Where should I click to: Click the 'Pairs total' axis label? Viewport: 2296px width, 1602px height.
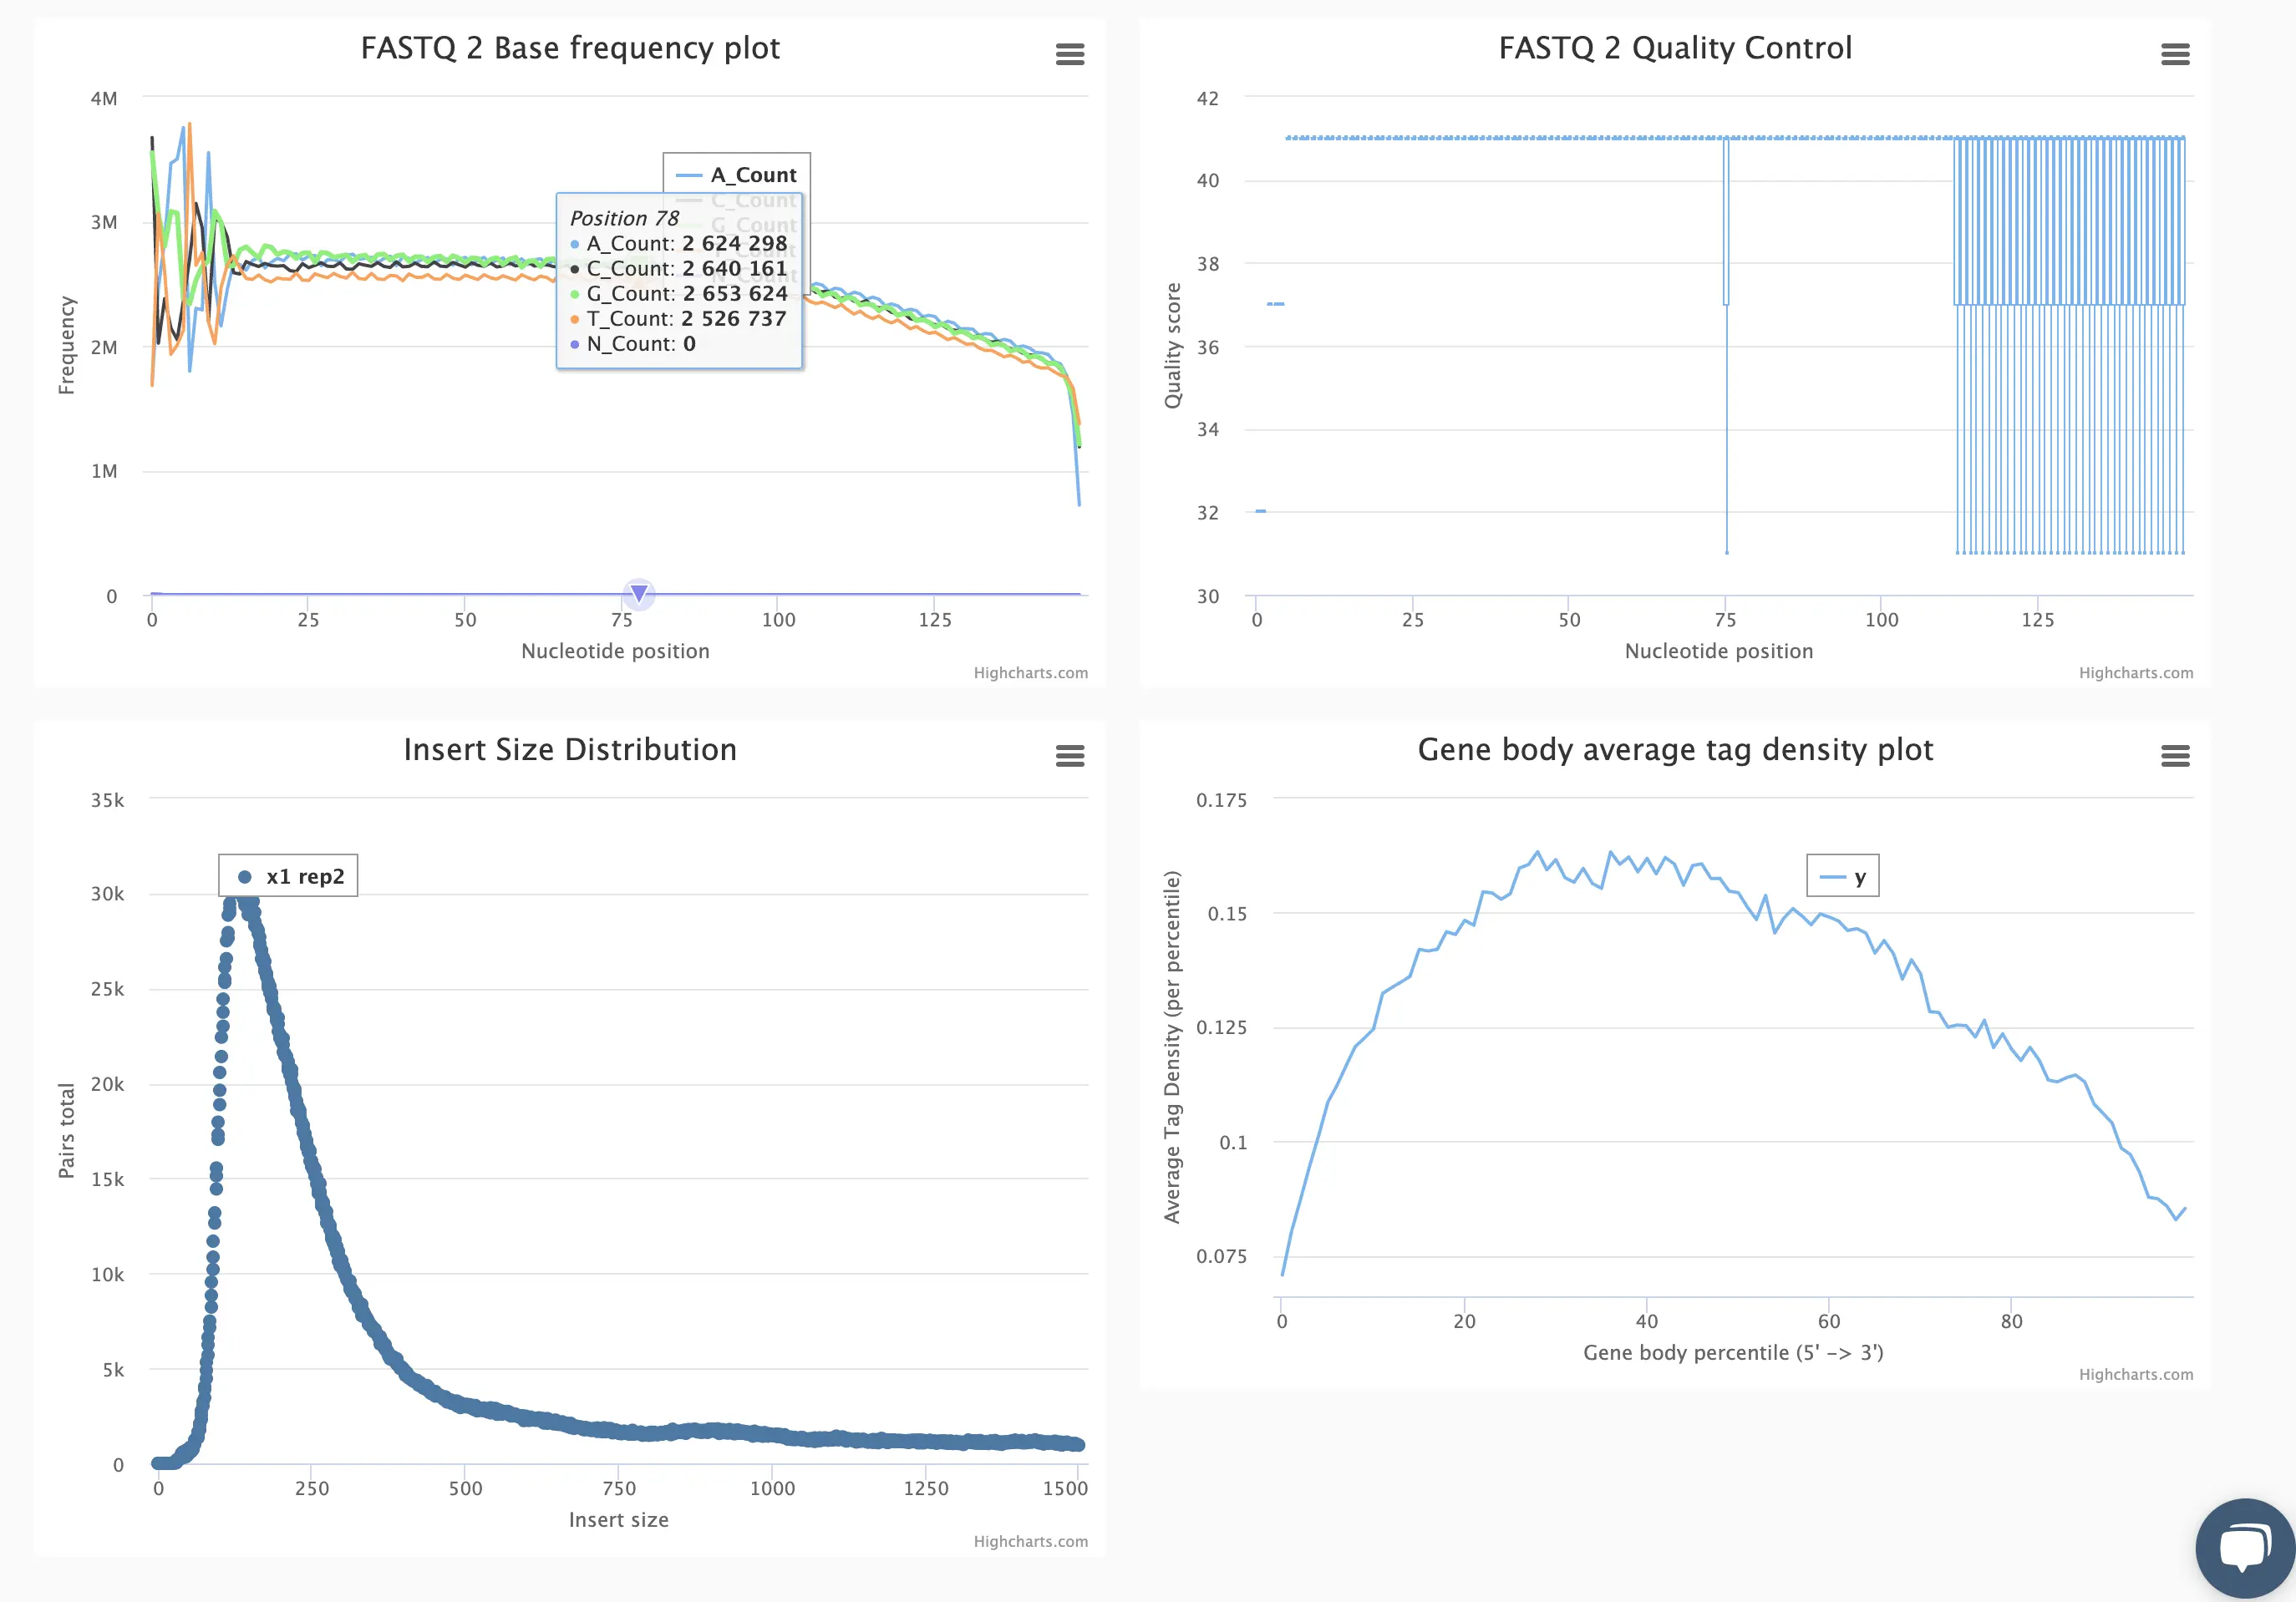click(66, 1130)
